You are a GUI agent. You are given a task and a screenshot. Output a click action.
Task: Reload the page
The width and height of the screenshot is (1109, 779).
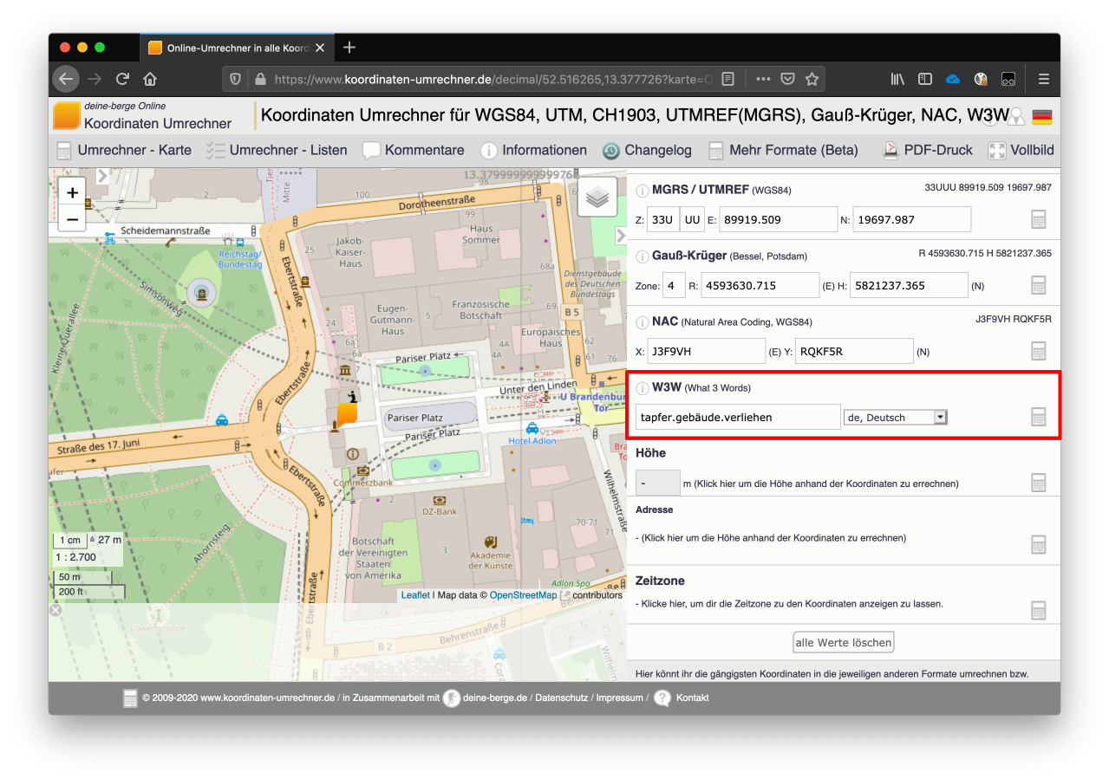click(122, 79)
